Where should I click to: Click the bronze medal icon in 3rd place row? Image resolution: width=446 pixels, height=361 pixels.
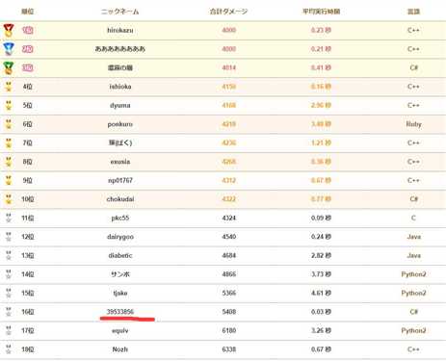click(9, 67)
